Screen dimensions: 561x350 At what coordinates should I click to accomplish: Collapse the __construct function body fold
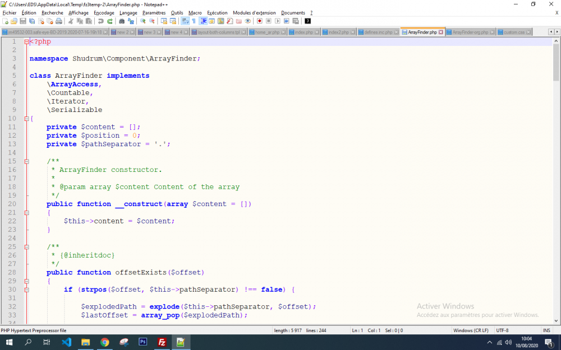(26, 212)
